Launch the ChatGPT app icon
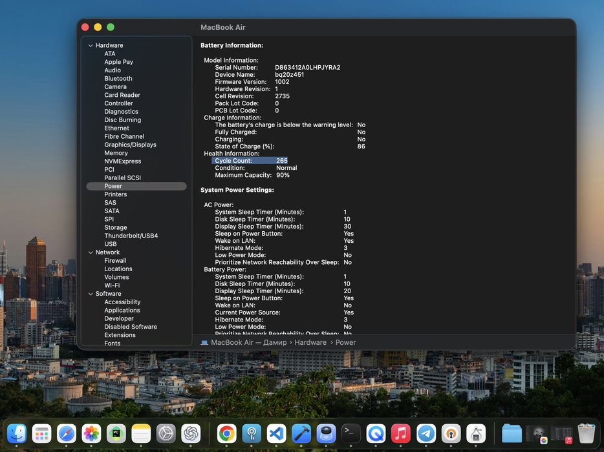604x452 pixels. click(x=191, y=433)
